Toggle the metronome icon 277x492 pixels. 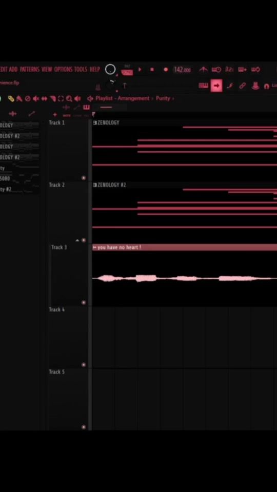coord(203,69)
